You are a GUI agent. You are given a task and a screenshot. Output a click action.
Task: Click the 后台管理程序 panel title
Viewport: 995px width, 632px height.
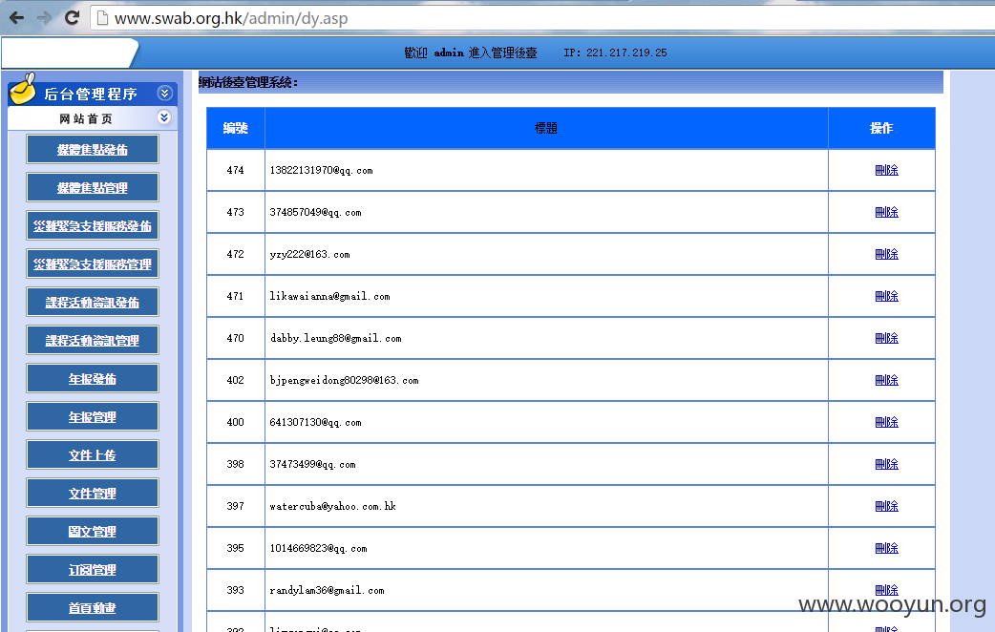click(x=91, y=94)
